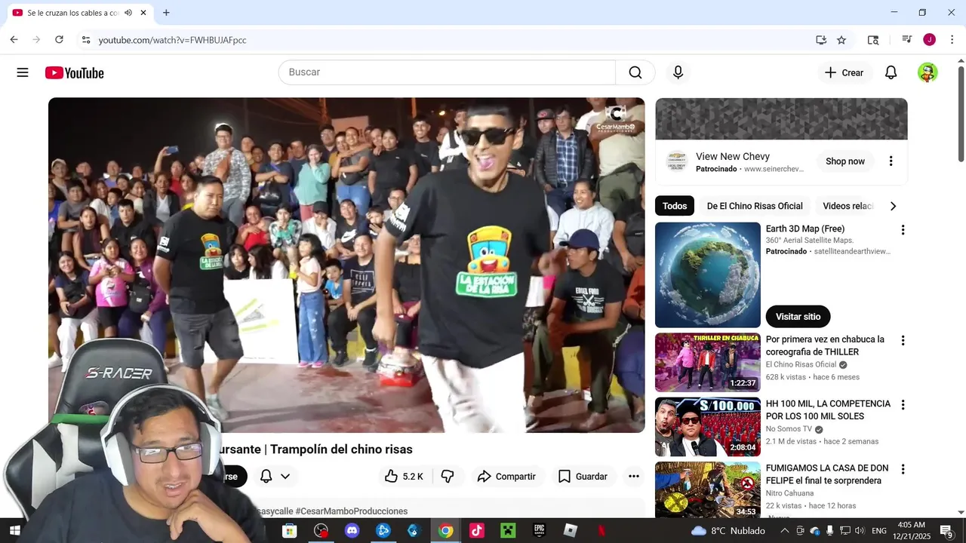Go to YouTube home via logo

(x=74, y=72)
